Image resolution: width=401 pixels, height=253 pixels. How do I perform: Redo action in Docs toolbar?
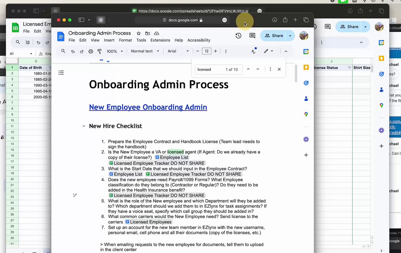82,51
